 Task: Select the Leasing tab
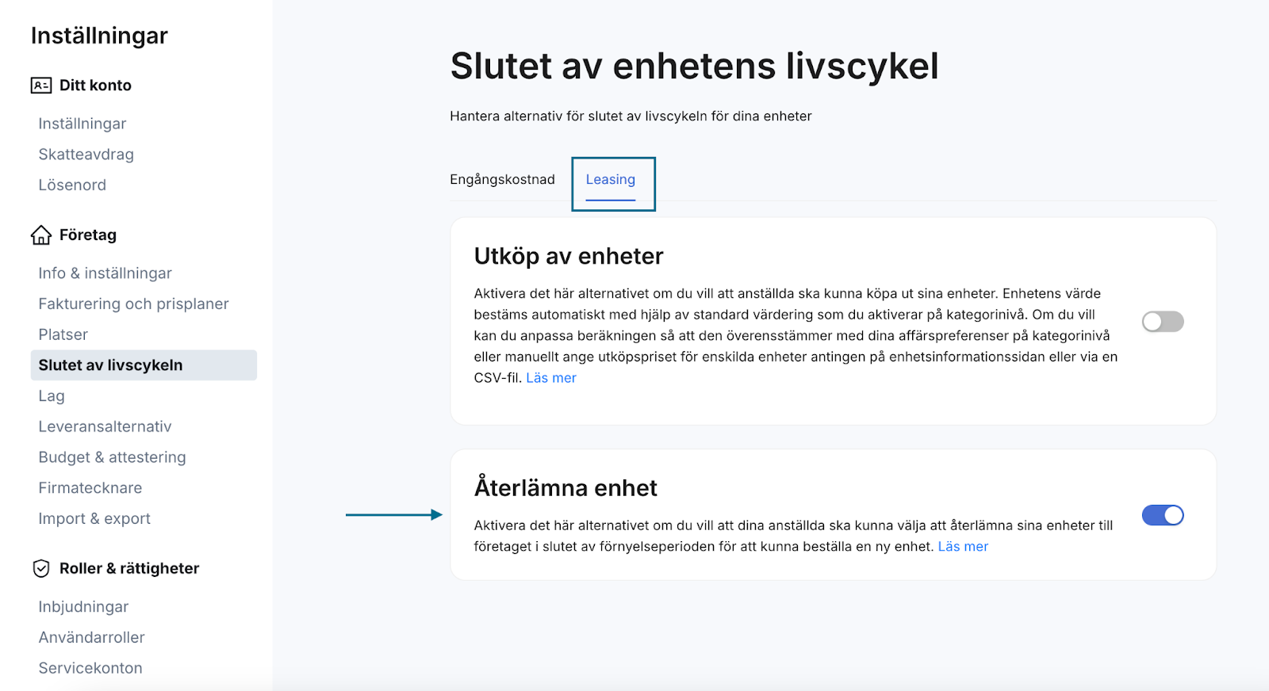611,180
